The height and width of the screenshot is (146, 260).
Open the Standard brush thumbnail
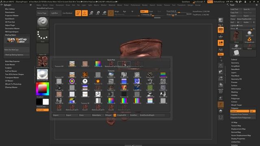click(x=43, y=23)
